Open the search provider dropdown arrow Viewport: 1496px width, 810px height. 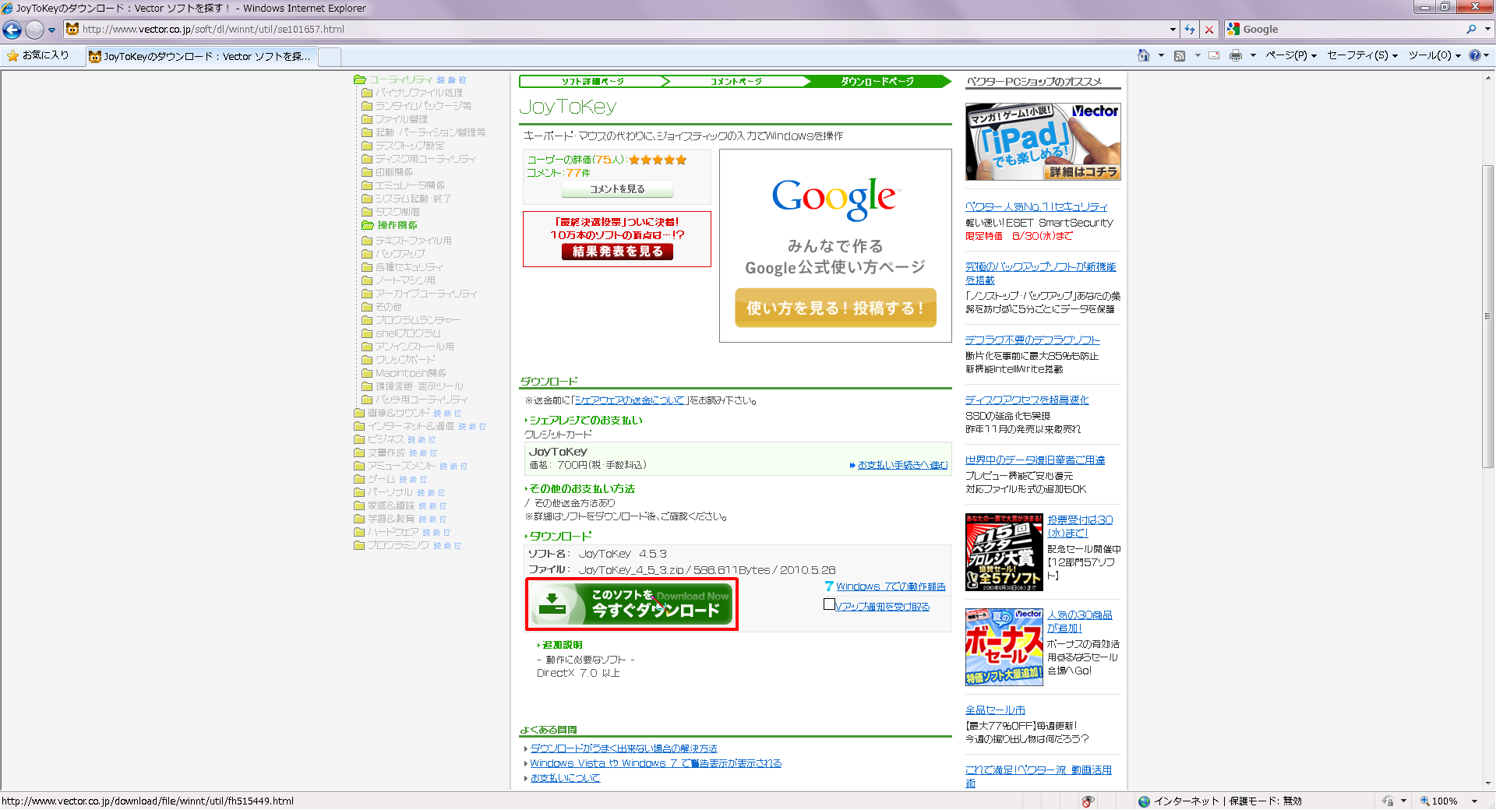click(1487, 30)
